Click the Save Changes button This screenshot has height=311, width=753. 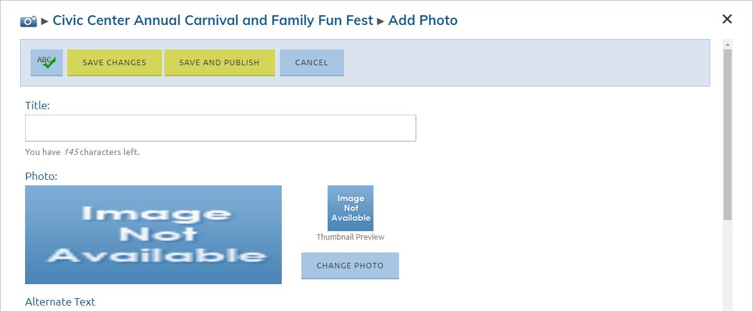click(114, 63)
